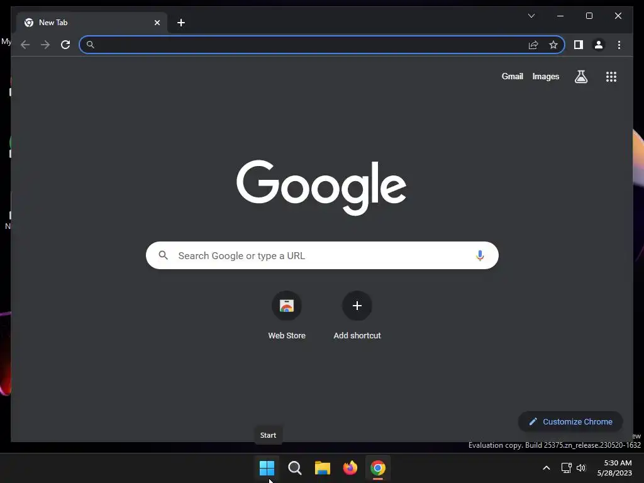Open the Chrome side panel
Viewport: 644px width, 483px height.
coord(579,45)
